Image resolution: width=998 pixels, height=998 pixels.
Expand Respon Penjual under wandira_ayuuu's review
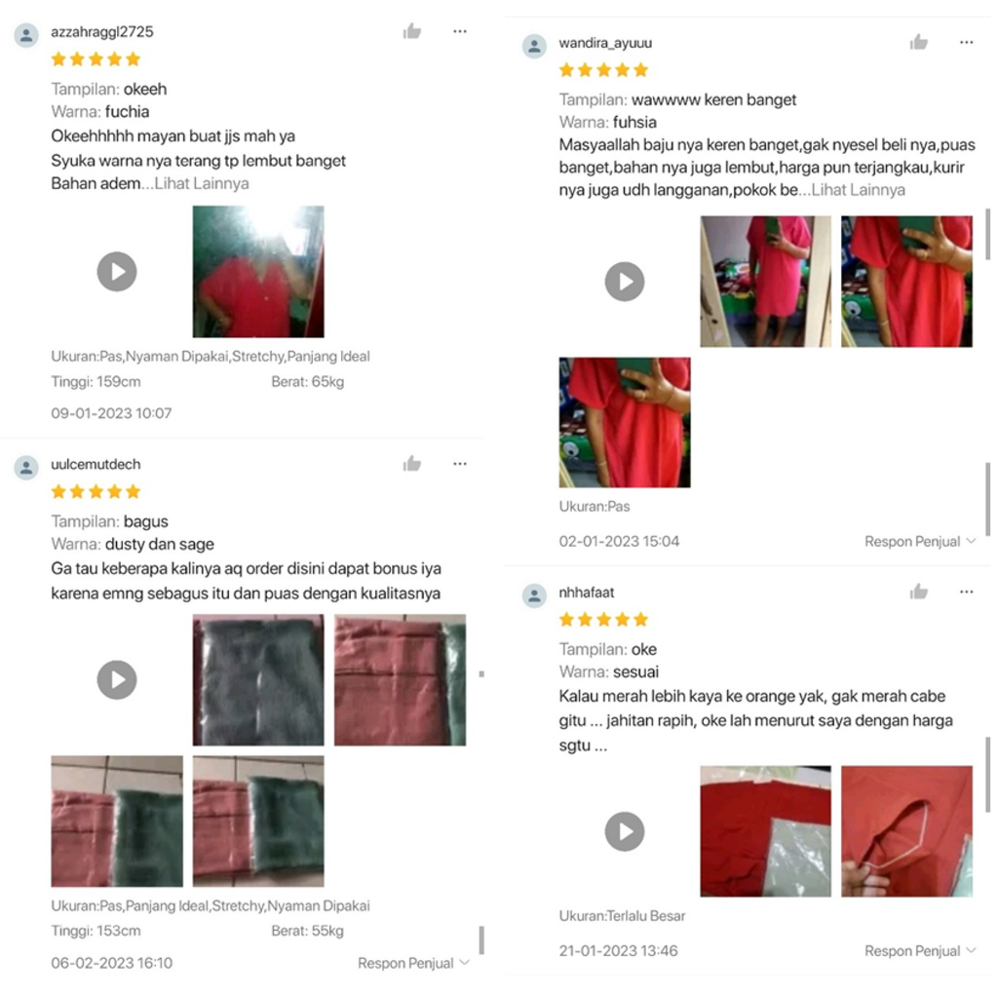(920, 541)
